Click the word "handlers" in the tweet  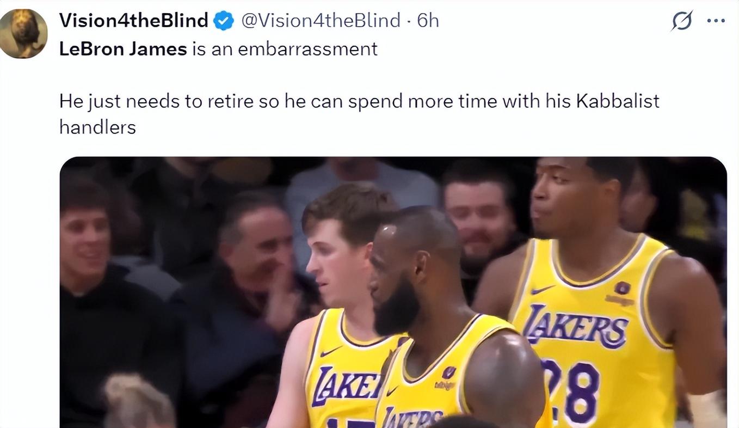(x=97, y=127)
